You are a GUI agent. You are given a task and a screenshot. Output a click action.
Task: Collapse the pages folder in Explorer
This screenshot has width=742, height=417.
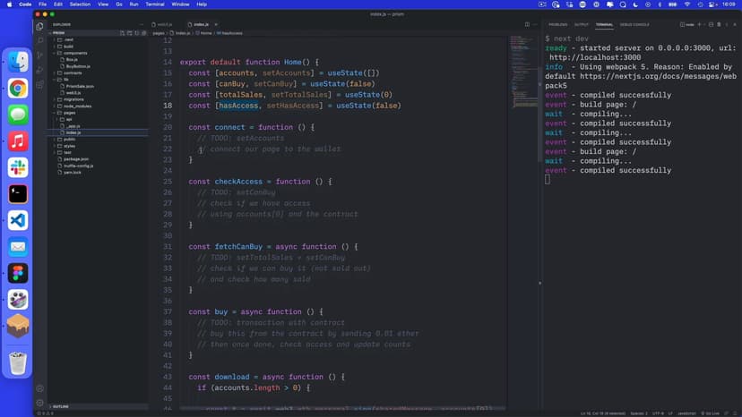click(68, 113)
